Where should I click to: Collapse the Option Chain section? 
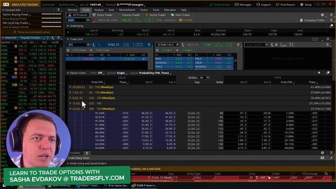click(68, 73)
